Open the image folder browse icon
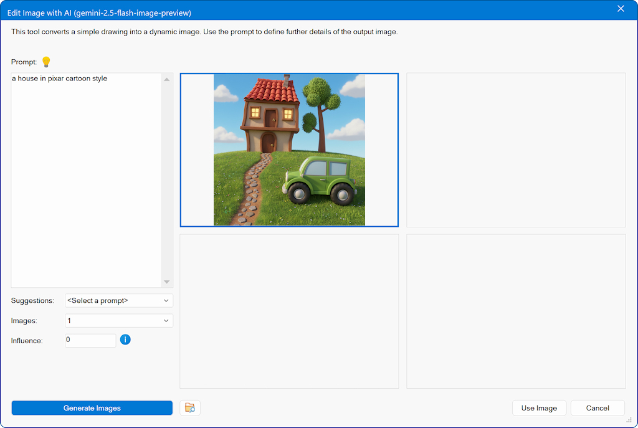 tap(190, 407)
